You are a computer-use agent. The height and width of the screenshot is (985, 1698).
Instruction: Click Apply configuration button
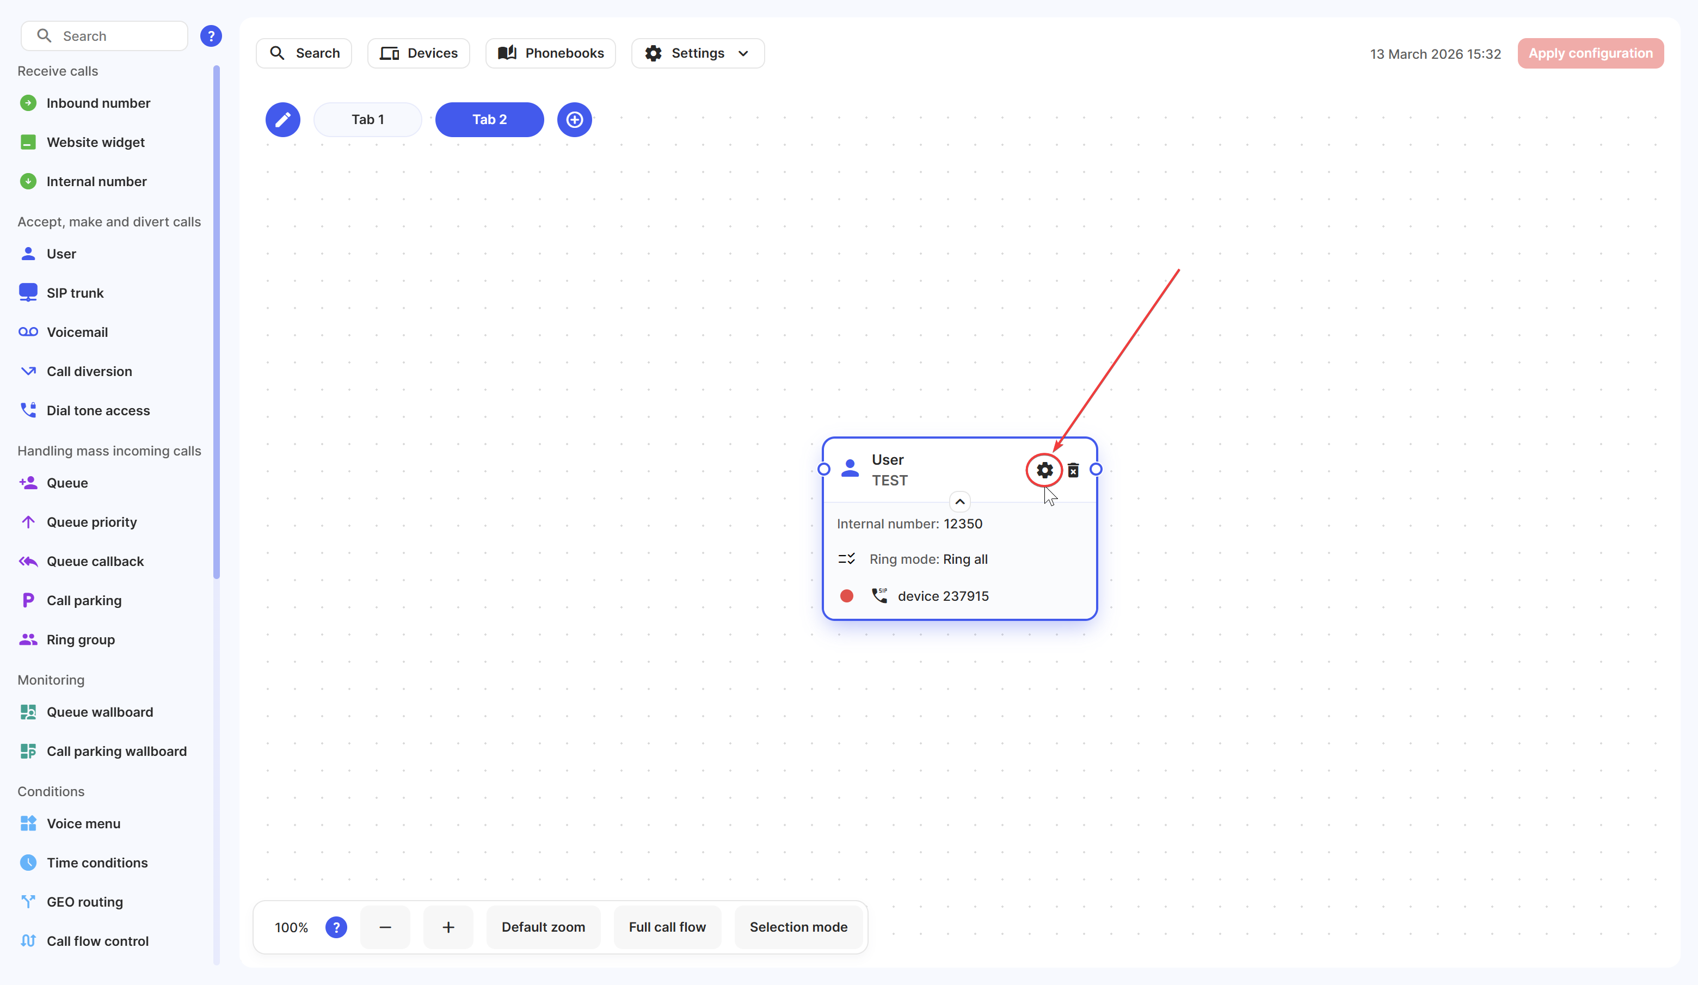tap(1590, 53)
